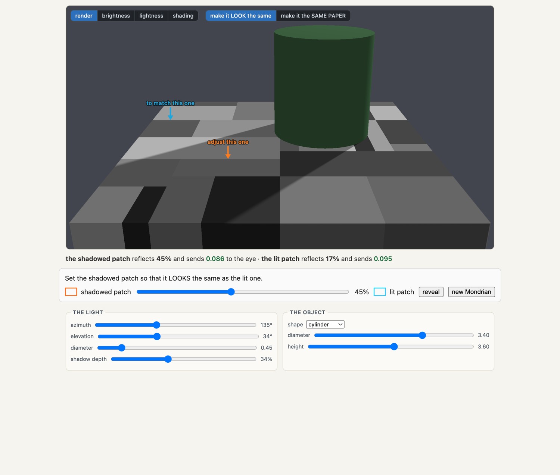
Task: Open the shape dropdown set to cylinder
Action: point(325,325)
